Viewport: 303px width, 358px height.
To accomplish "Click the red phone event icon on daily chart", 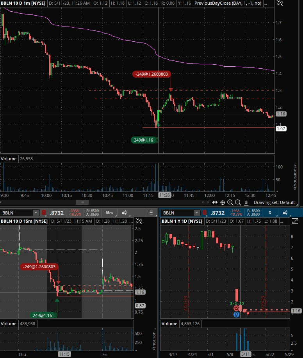I will [236, 308].
